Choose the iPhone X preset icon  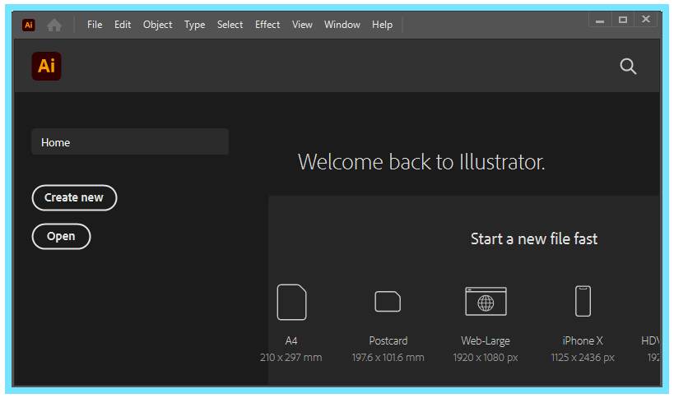[x=583, y=301]
